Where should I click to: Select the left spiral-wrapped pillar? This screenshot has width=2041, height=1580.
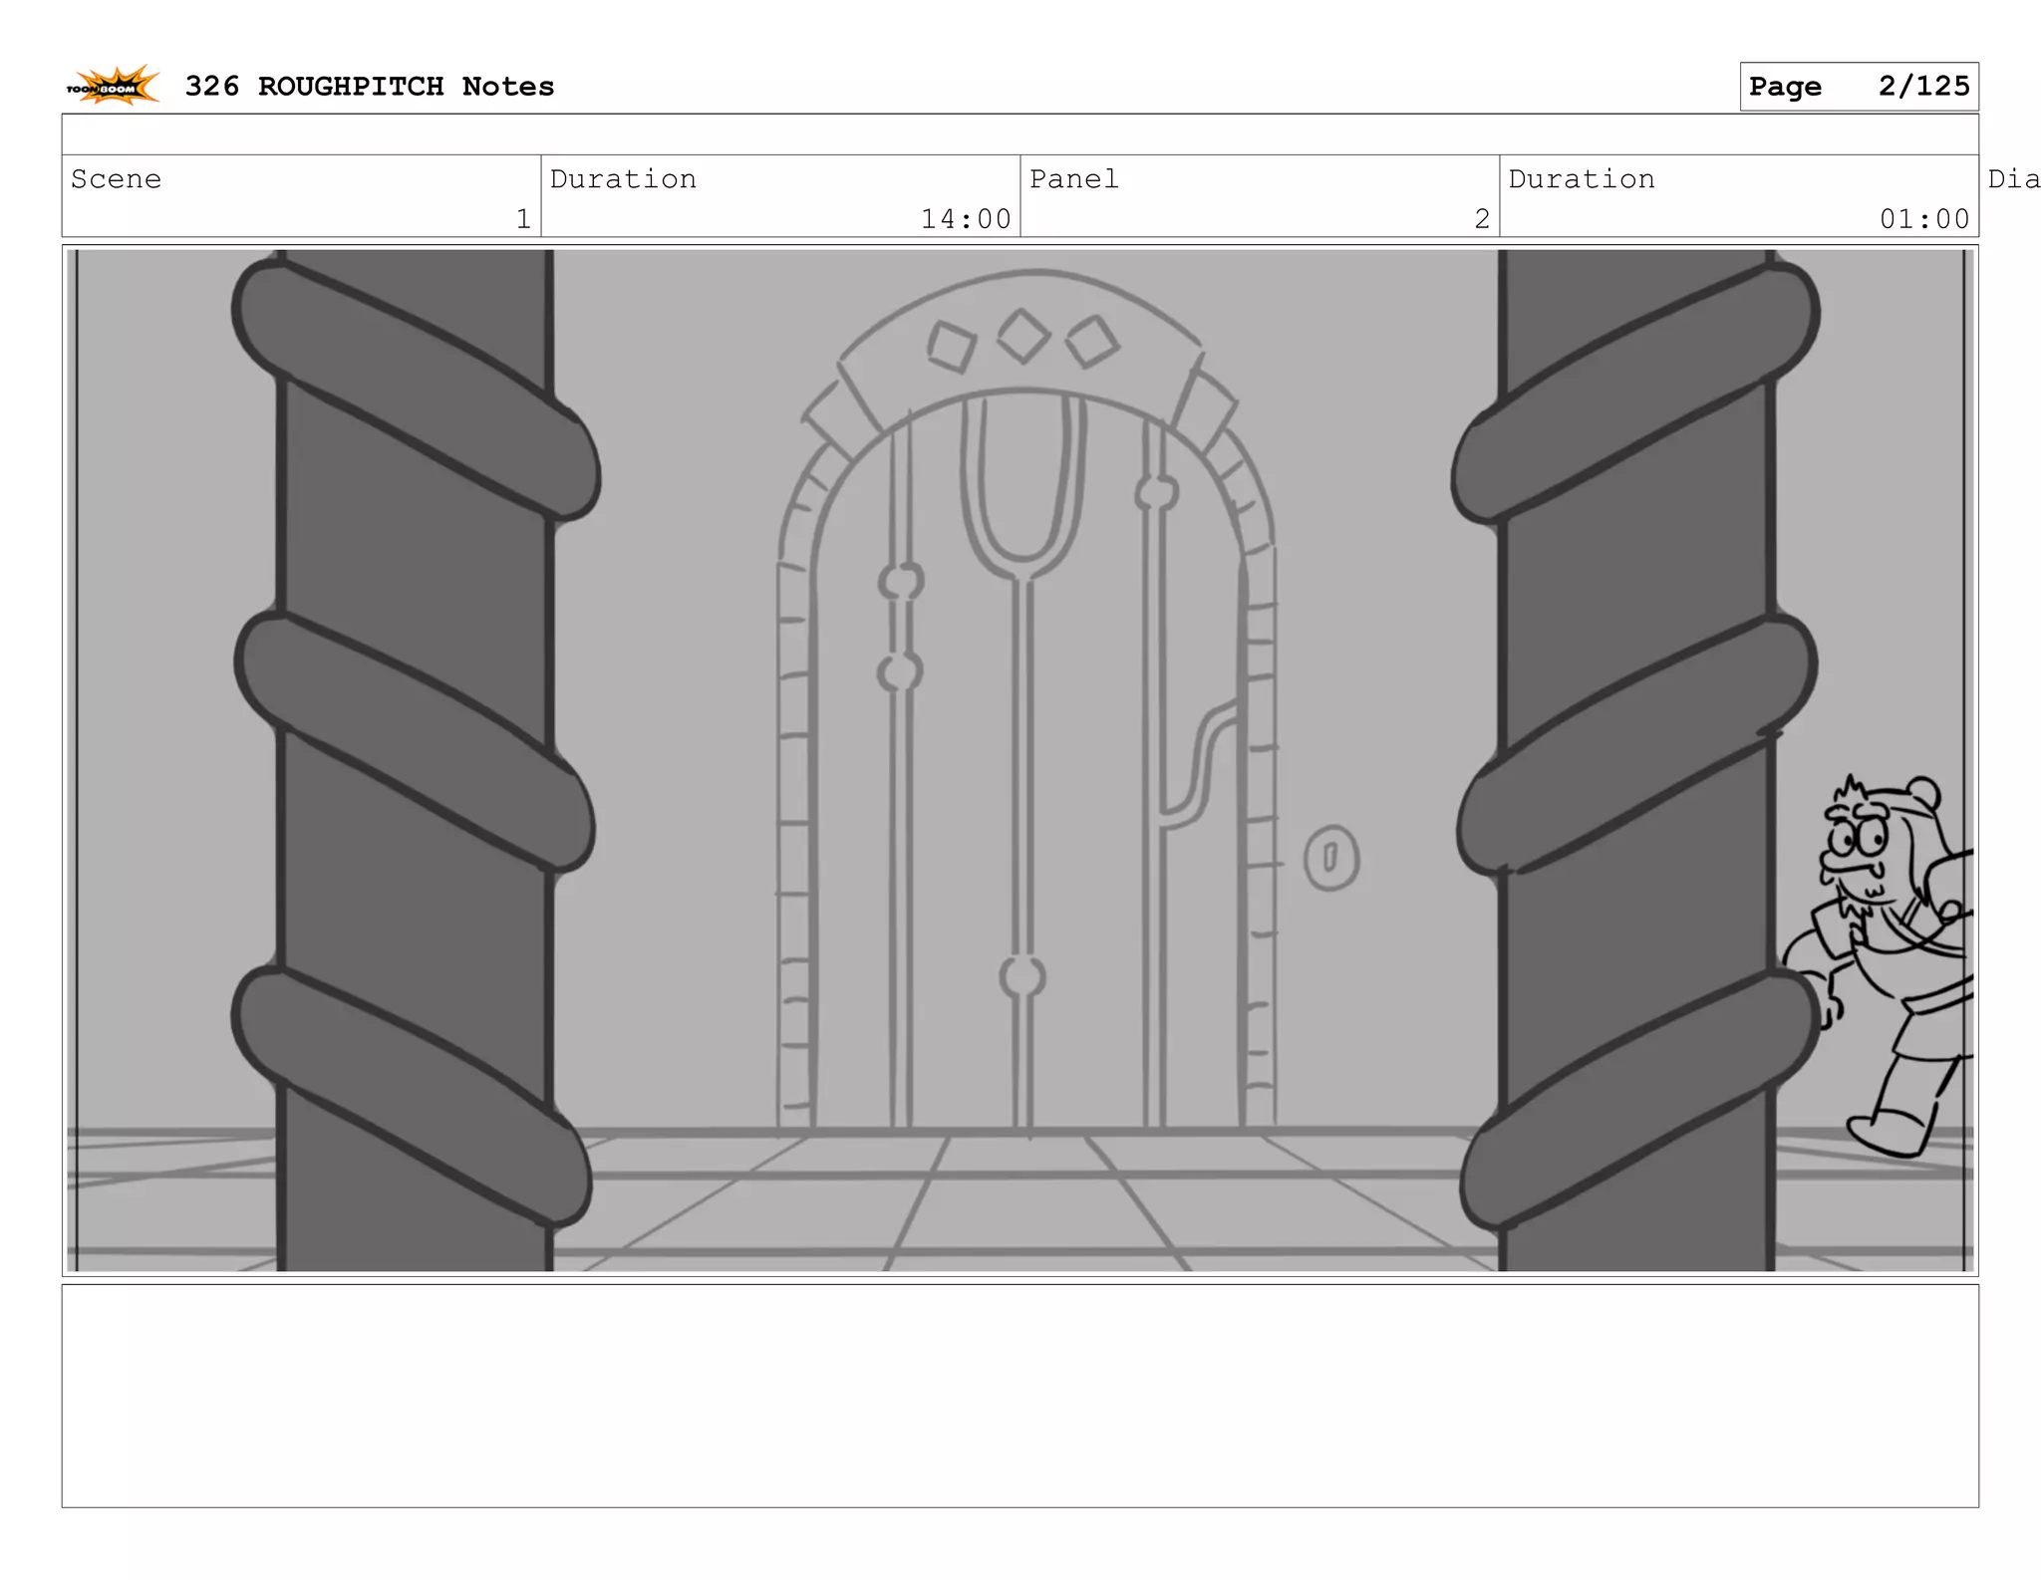click(x=414, y=757)
